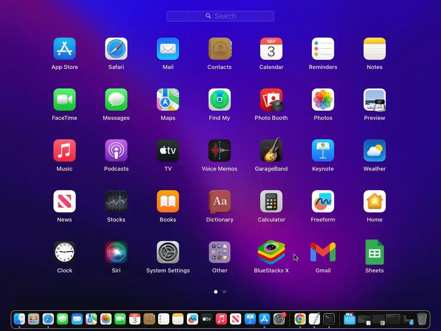Open the Stocks app
The image size is (441, 331).
pos(116,201)
